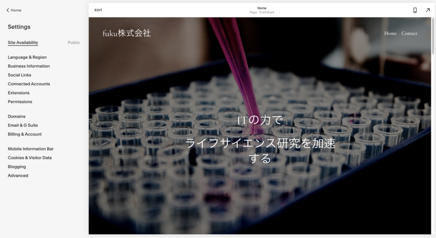Open Mobile Information Bar settings
The height and width of the screenshot is (238, 436).
tap(31, 149)
